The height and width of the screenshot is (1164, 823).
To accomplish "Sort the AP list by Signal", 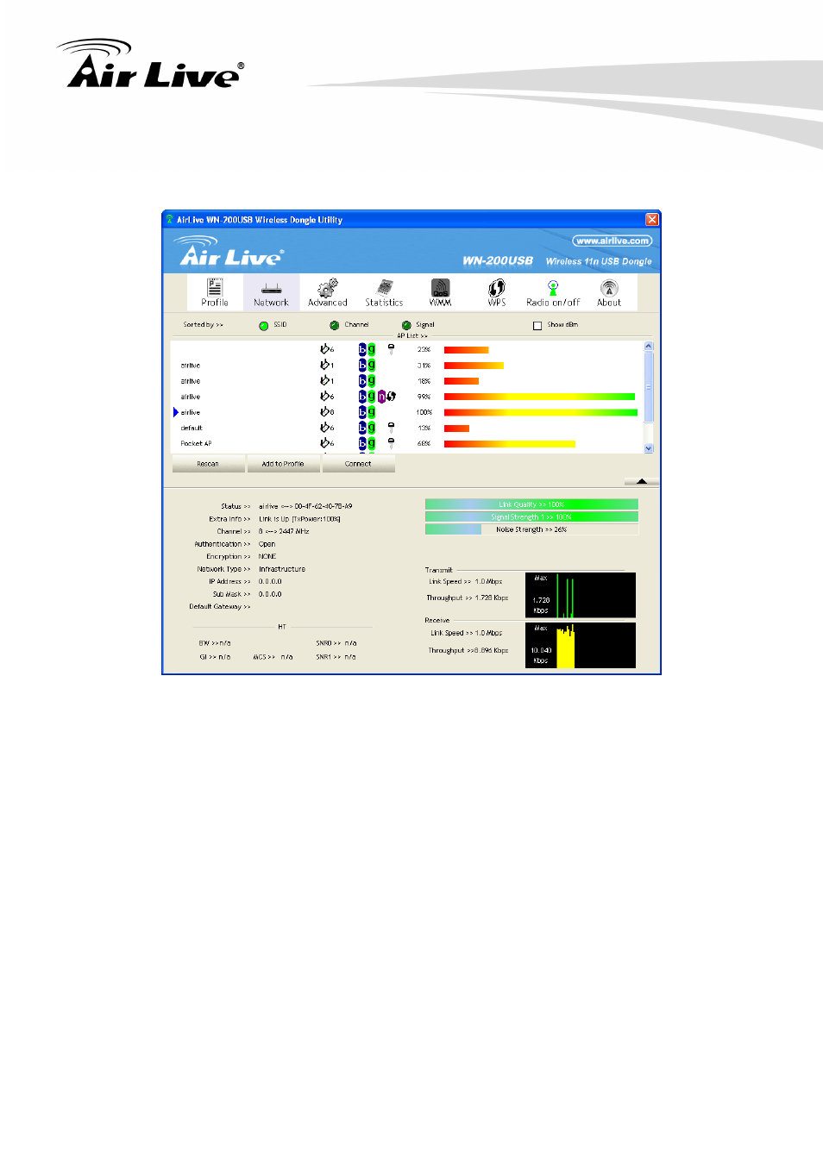I will pos(406,325).
